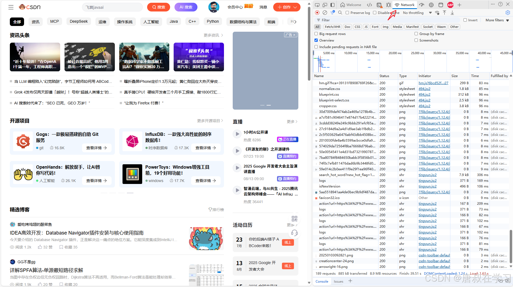
Task: Click the CSDN user avatar
Action: [x=214, y=7]
